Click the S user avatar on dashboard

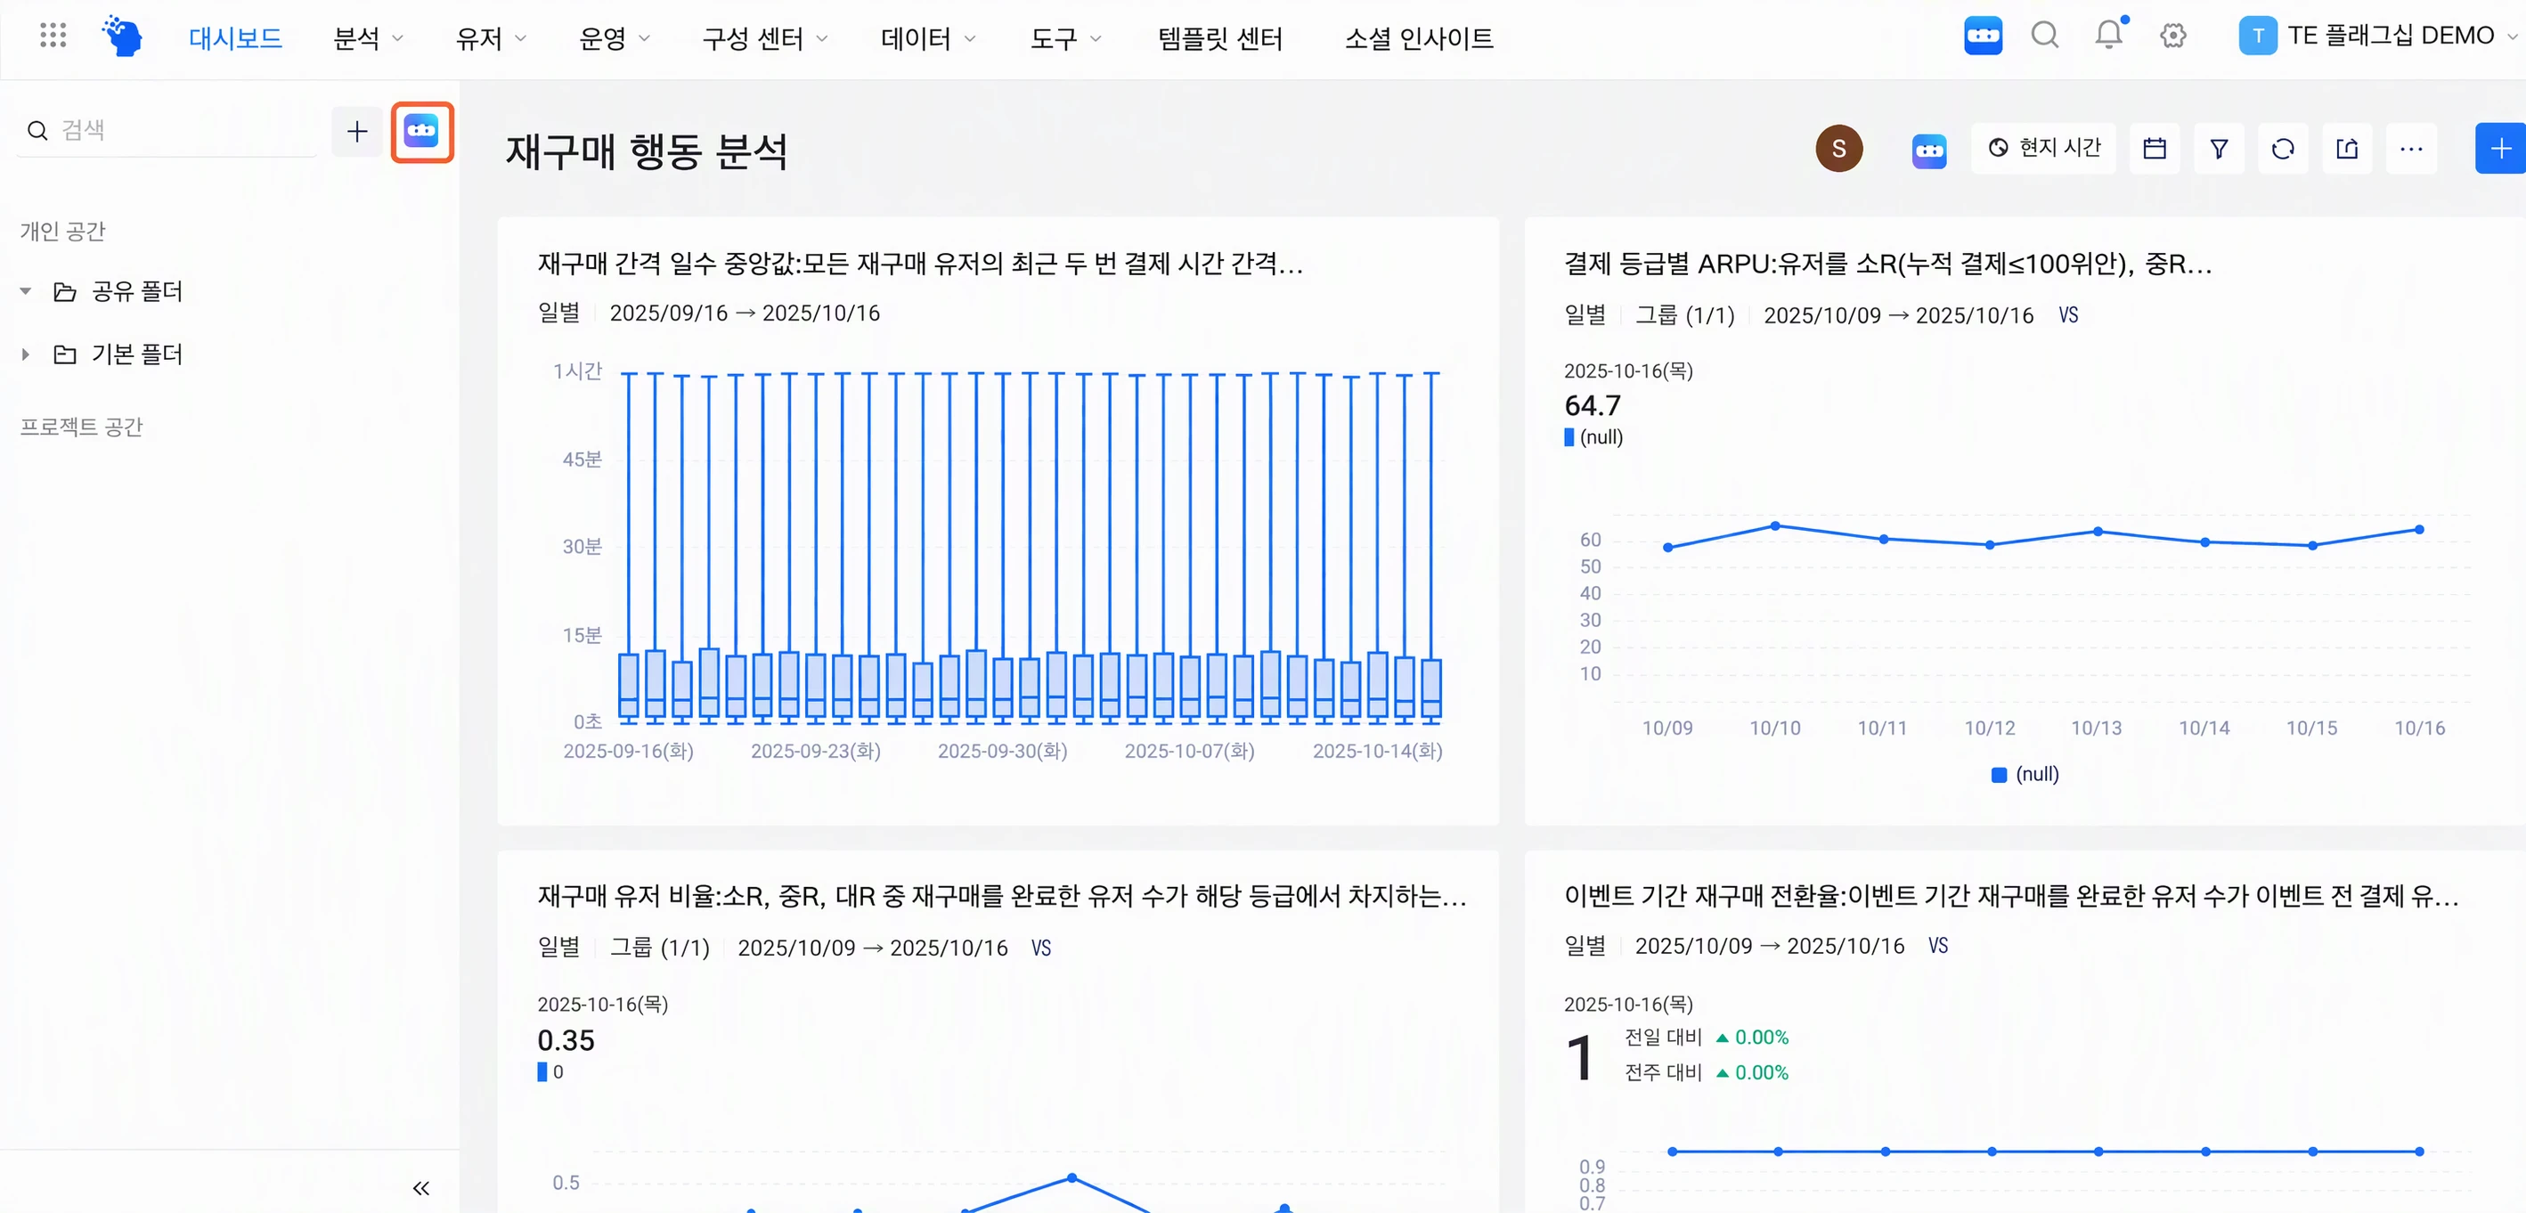click(x=1838, y=148)
